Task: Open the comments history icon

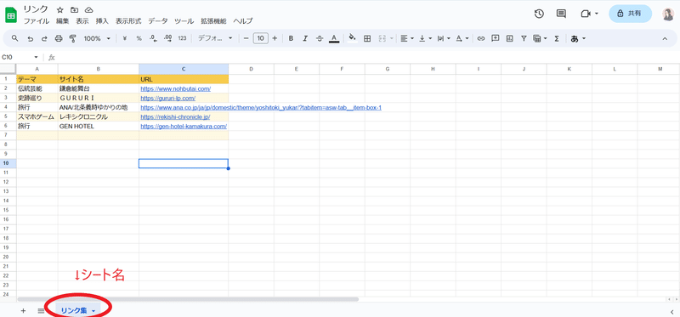Action: [x=561, y=14]
